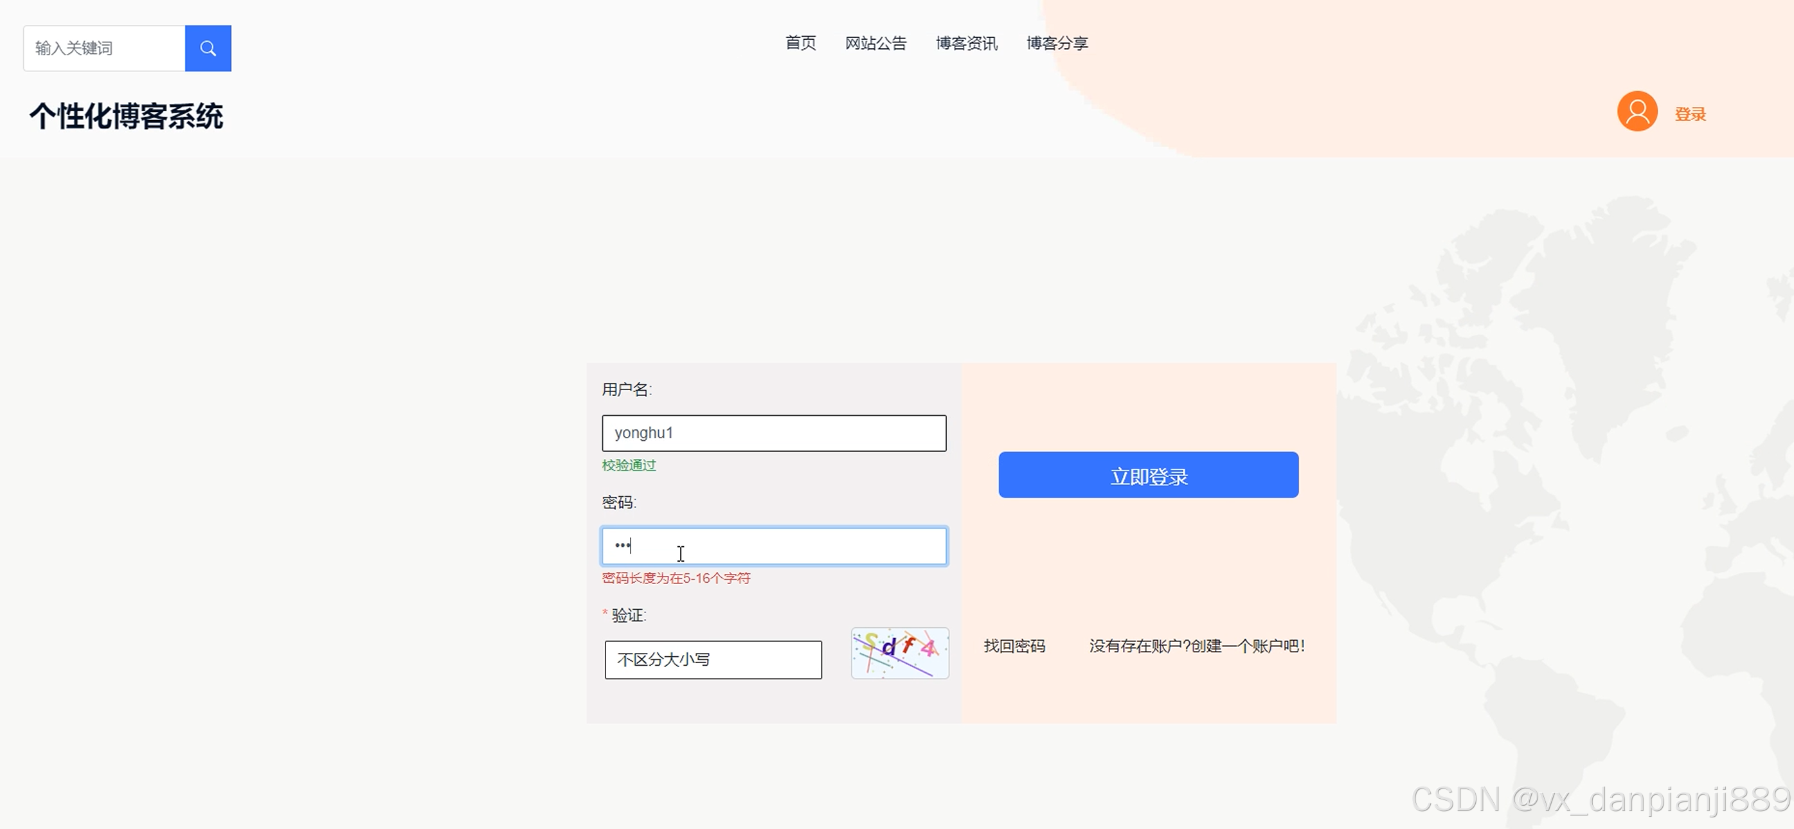The height and width of the screenshot is (829, 1794).
Task: Refresh the captcha image
Action: tap(899, 653)
